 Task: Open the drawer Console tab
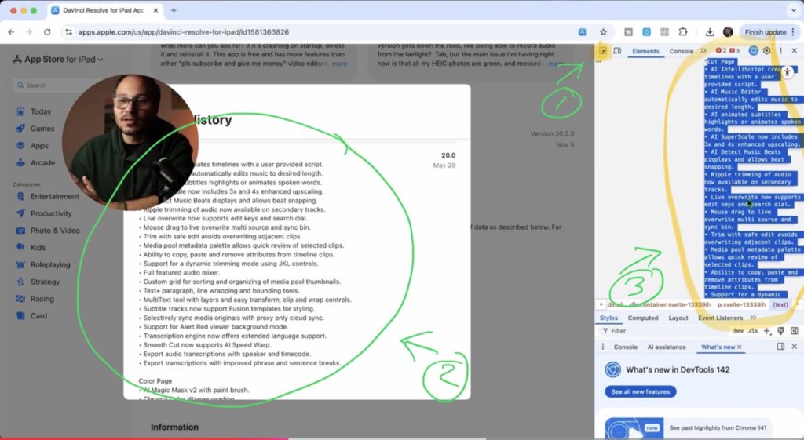[626, 347]
